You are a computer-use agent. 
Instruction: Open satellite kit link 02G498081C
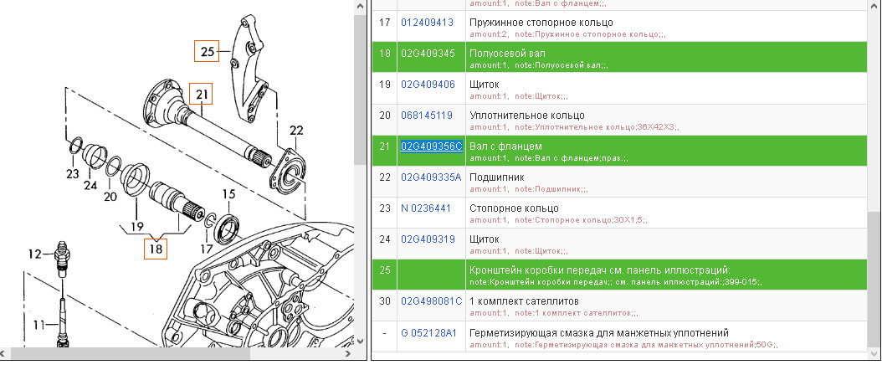(431, 301)
